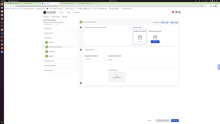The width and height of the screenshot is (220, 124).
Task: Open the Chrome tab search chevron
Action: tap(211, 3)
